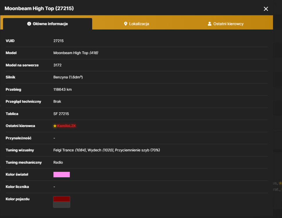
Task: Click the plate number SF 27215
Action: click(61, 114)
